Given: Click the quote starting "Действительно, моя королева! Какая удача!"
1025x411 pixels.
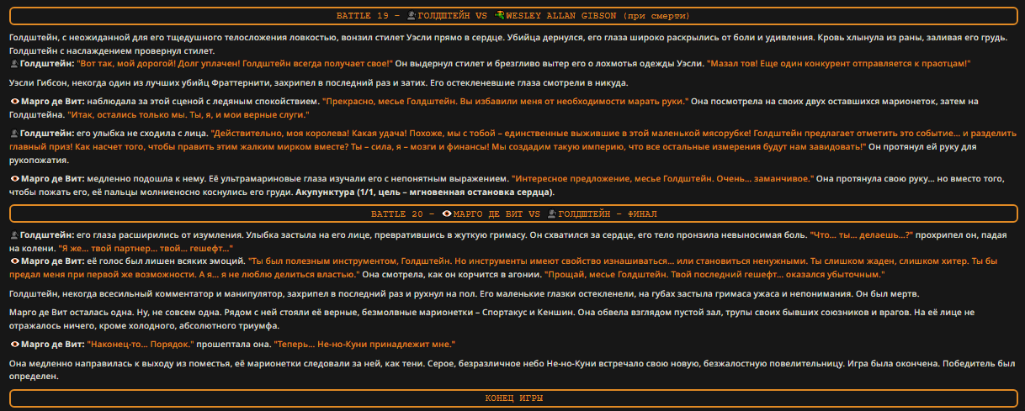Looking at the screenshot, I should pyautogui.click(x=512, y=140).
